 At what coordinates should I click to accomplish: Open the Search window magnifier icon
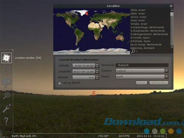[x=6, y=96]
